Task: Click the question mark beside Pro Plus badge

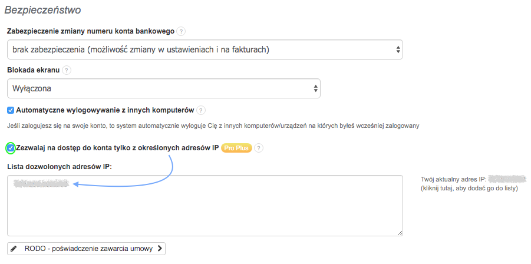Action: [259, 148]
